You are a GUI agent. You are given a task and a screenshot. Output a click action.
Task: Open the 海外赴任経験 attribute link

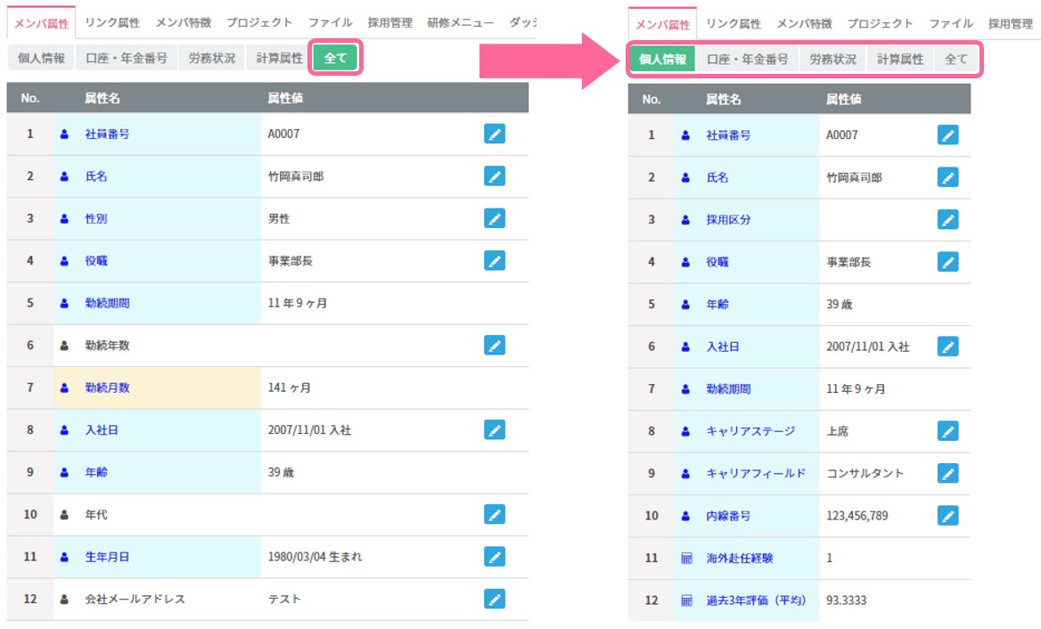(739, 559)
